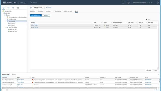Click the Export button below table
Screen dimensions: 161x91
coord(149,70)
